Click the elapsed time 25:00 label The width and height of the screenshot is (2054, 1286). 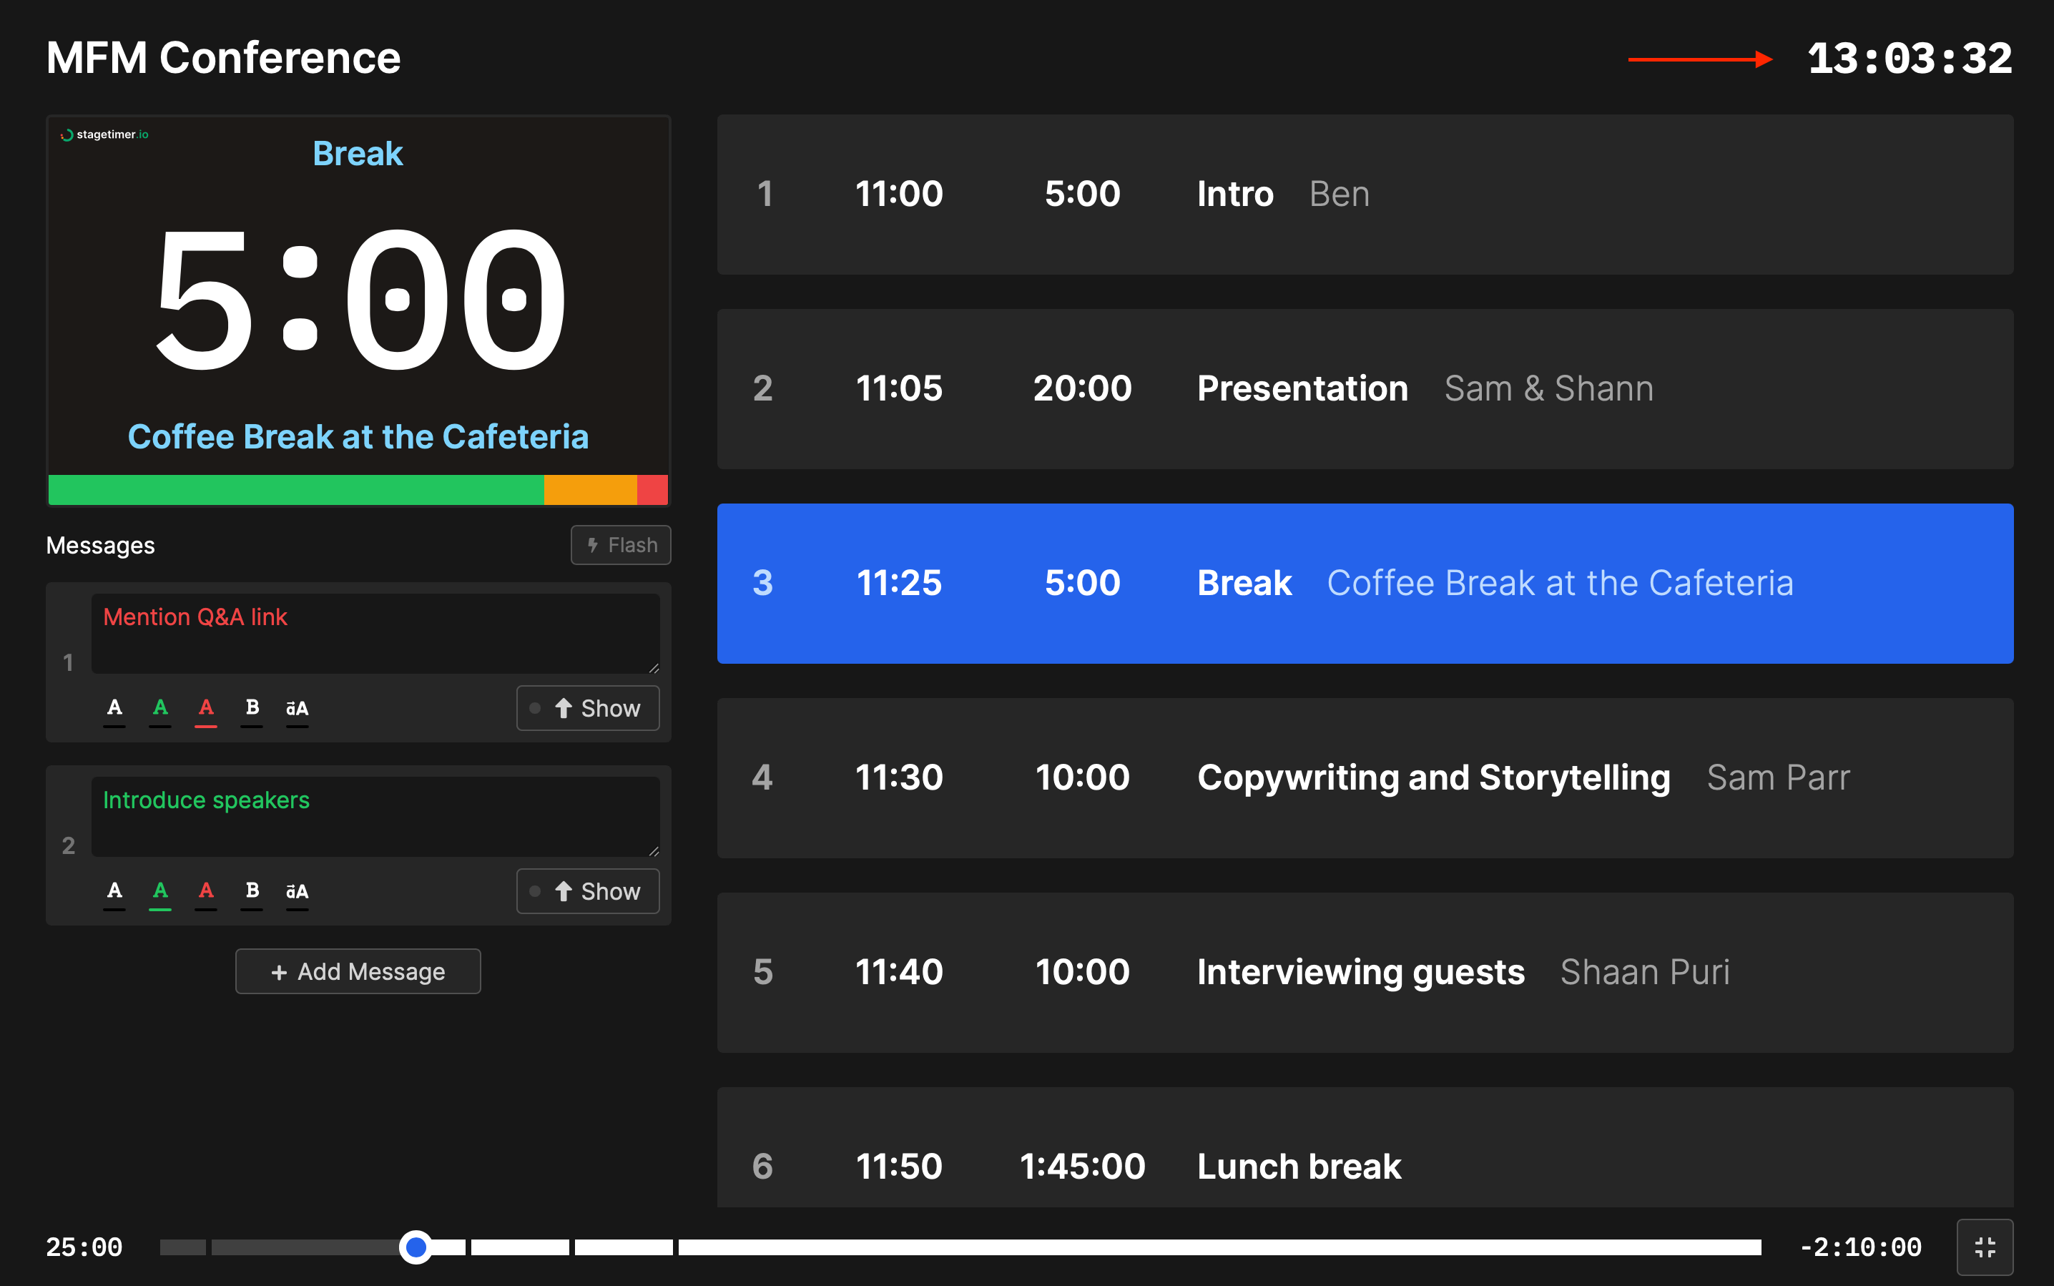click(84, 1247)
